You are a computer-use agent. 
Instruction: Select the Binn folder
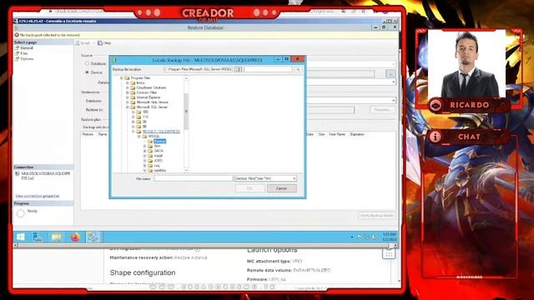pos(157,146)
